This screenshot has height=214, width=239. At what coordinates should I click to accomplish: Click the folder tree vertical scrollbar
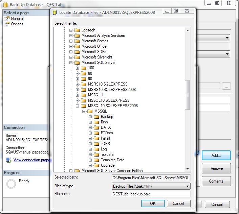tap(188, 95)
